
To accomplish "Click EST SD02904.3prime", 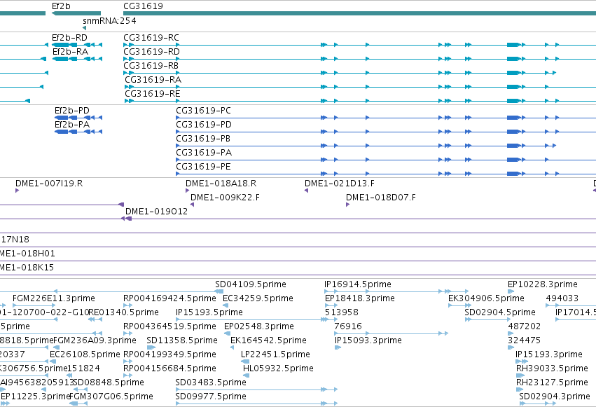I will coord(555,397).
